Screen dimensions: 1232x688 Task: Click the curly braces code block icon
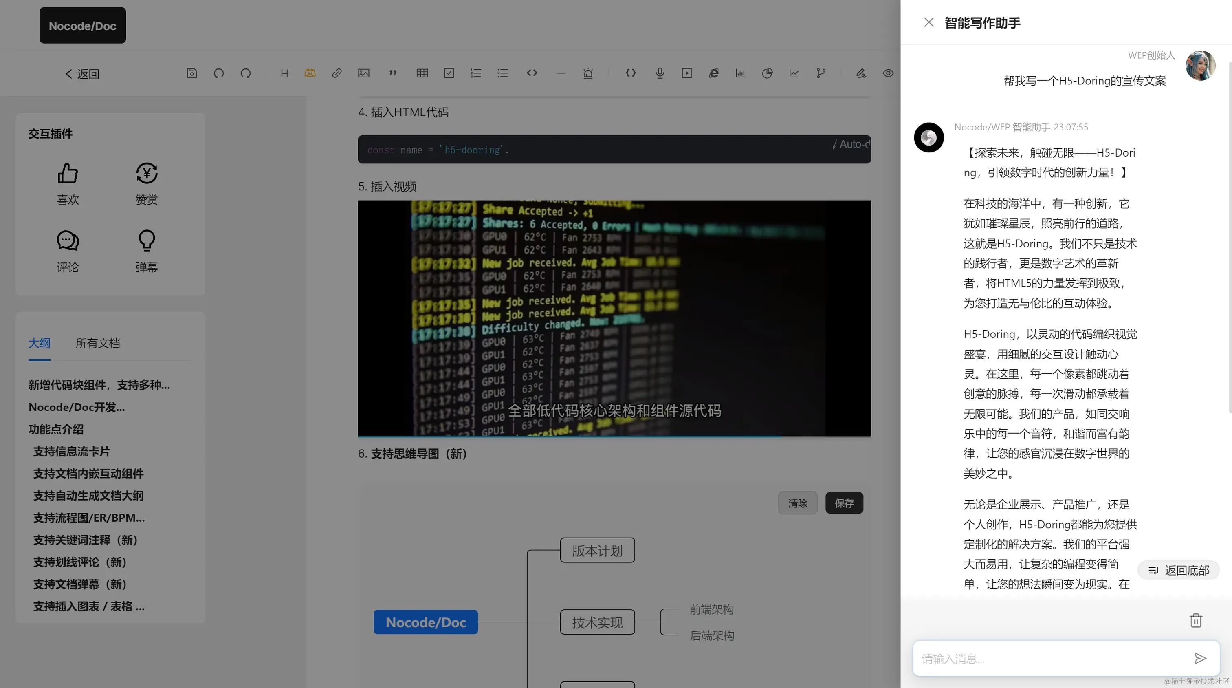click(630, 73)
